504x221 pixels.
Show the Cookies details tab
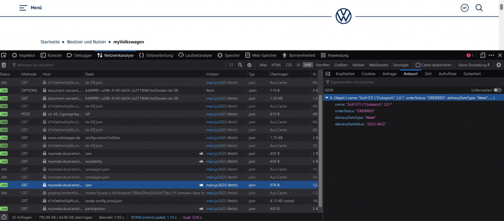click(x=368, y=74)
